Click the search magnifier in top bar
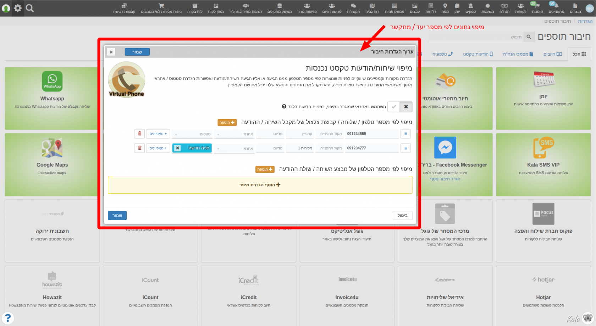Image resolution: width=596 pixels, height=326 pixels. click(30, 8)
